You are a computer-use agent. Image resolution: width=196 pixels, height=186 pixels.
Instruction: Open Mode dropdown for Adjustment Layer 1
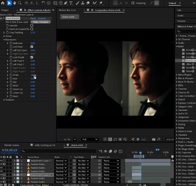pyautogui.click(x=61, y=161)
